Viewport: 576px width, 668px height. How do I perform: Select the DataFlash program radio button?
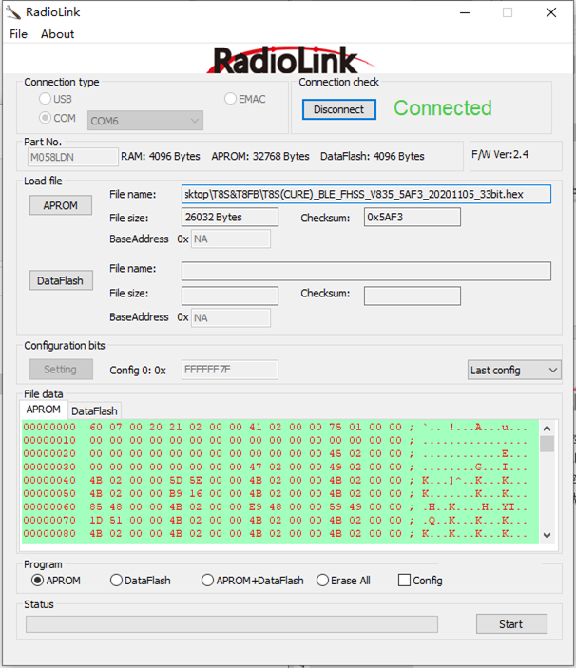coord(117,581)
